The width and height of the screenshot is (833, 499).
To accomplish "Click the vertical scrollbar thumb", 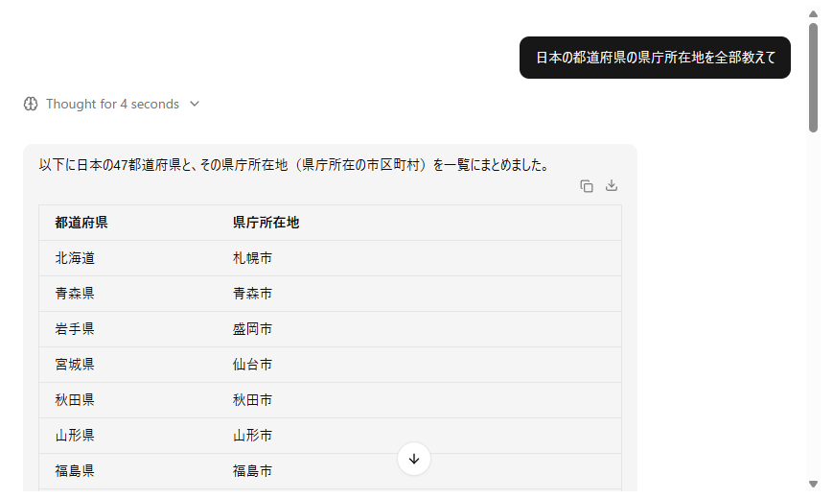I will click(813, 77).
